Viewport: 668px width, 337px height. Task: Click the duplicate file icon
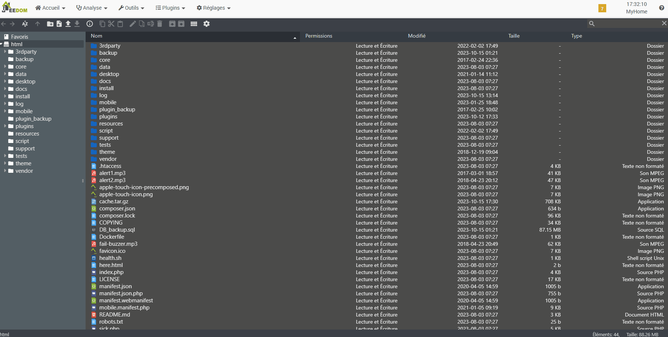tap(142, 24)
